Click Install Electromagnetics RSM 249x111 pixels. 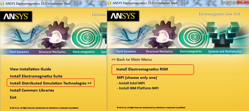142,69
